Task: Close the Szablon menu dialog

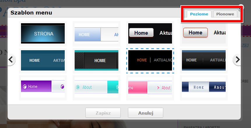Action: coord(241,7)
